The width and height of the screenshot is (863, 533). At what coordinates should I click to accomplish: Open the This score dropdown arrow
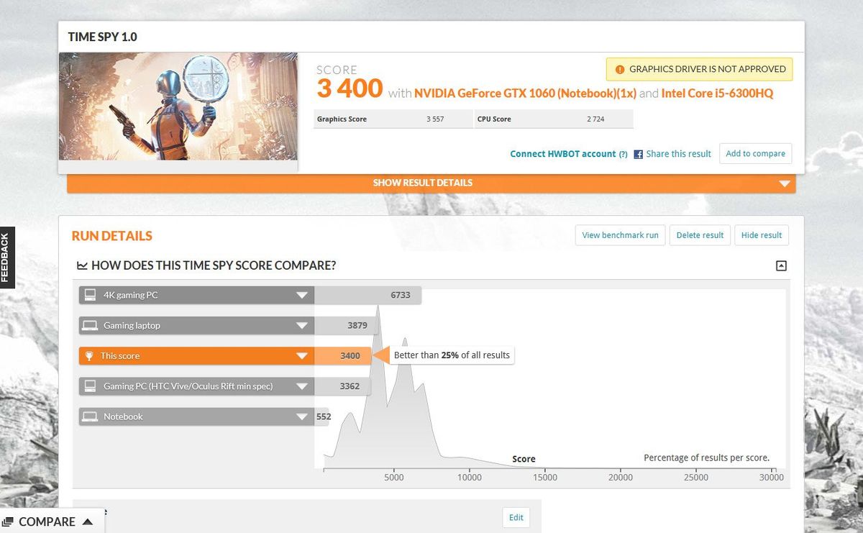pyautogui.click(x=301, y=356)
